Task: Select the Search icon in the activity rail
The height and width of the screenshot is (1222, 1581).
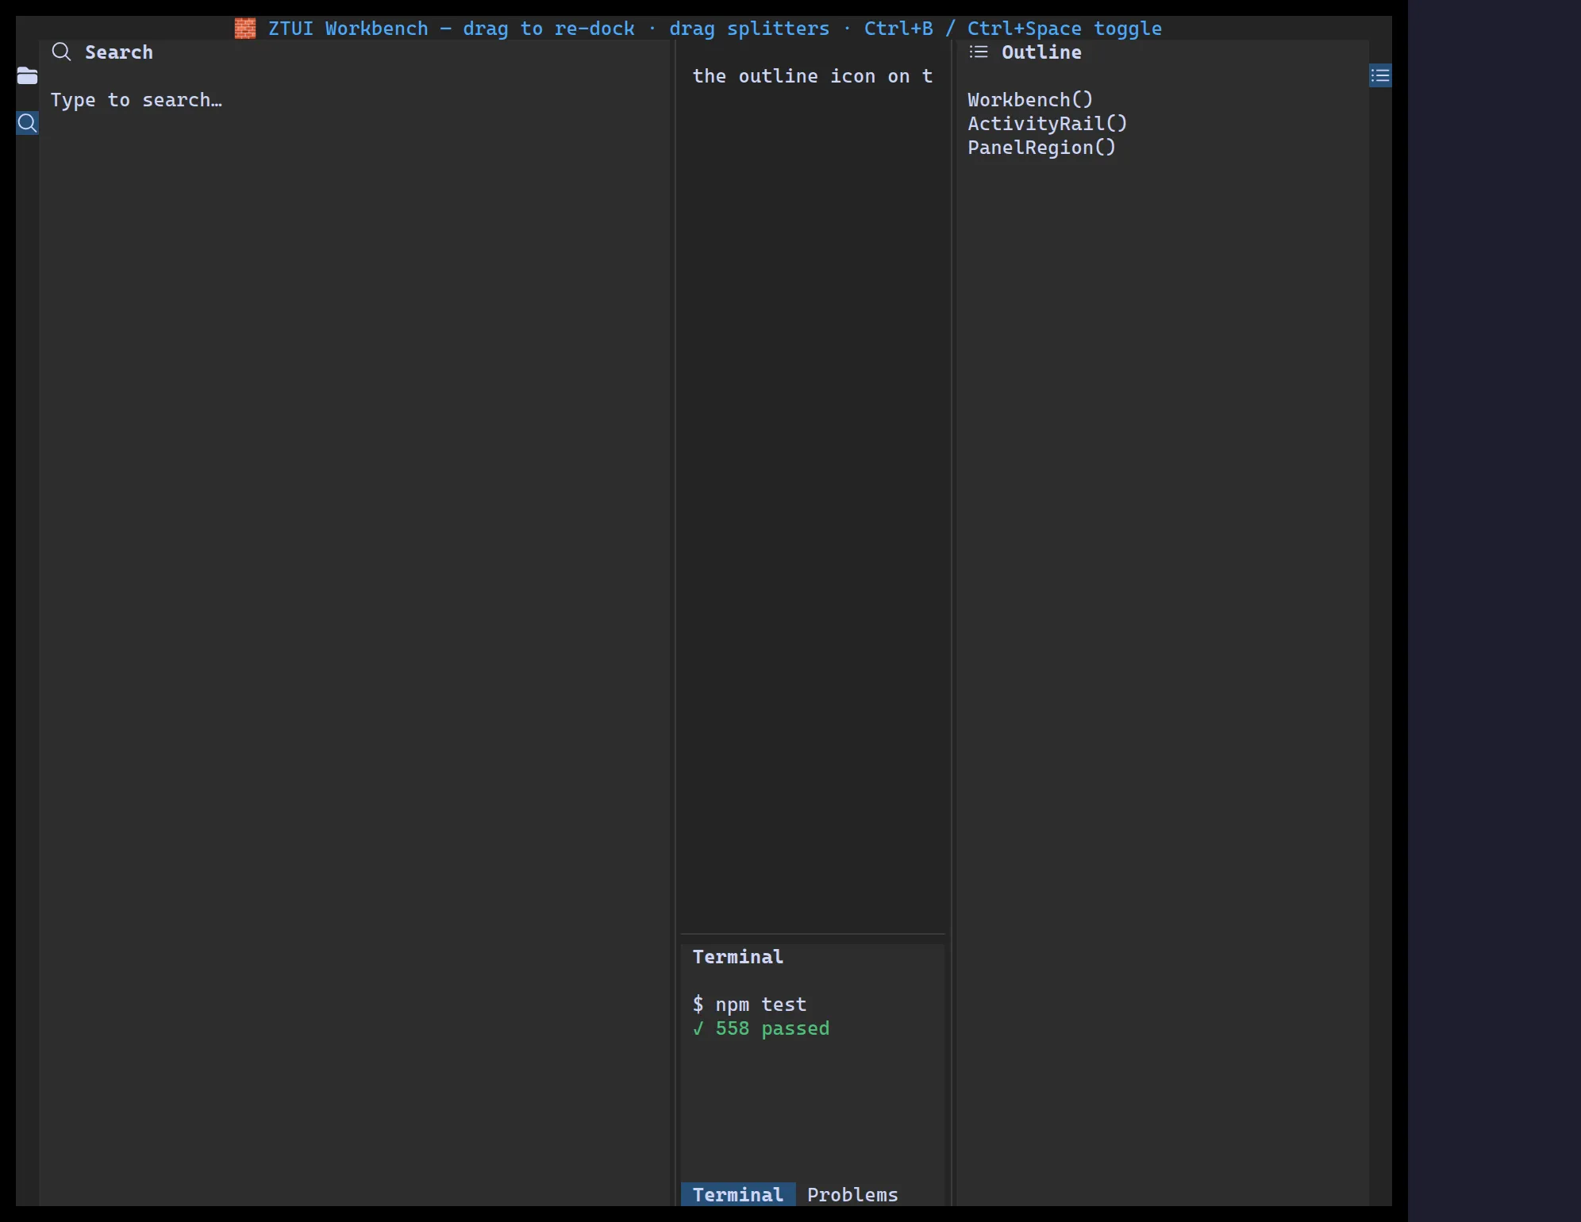Action: pos(27,123)
